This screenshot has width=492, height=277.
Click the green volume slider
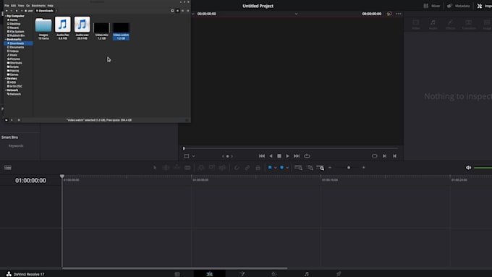point(483,168)
